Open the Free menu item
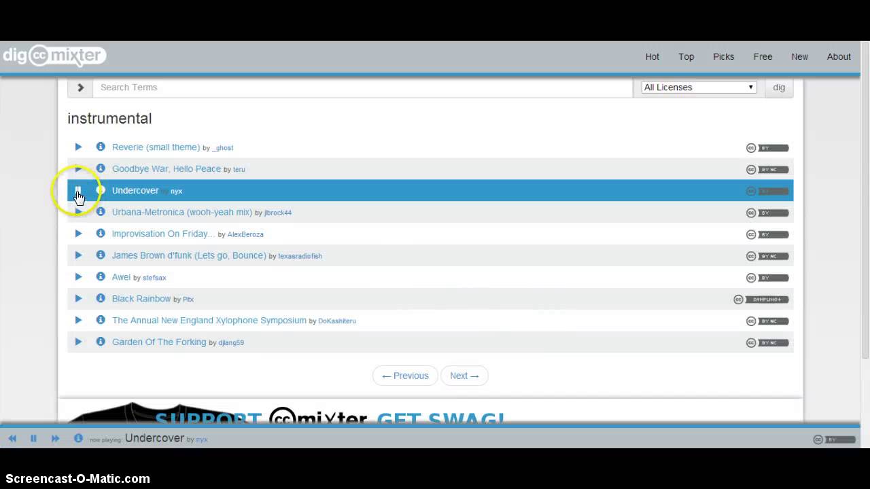The width and height of the screenshot is (870, 489). point(763,56)
